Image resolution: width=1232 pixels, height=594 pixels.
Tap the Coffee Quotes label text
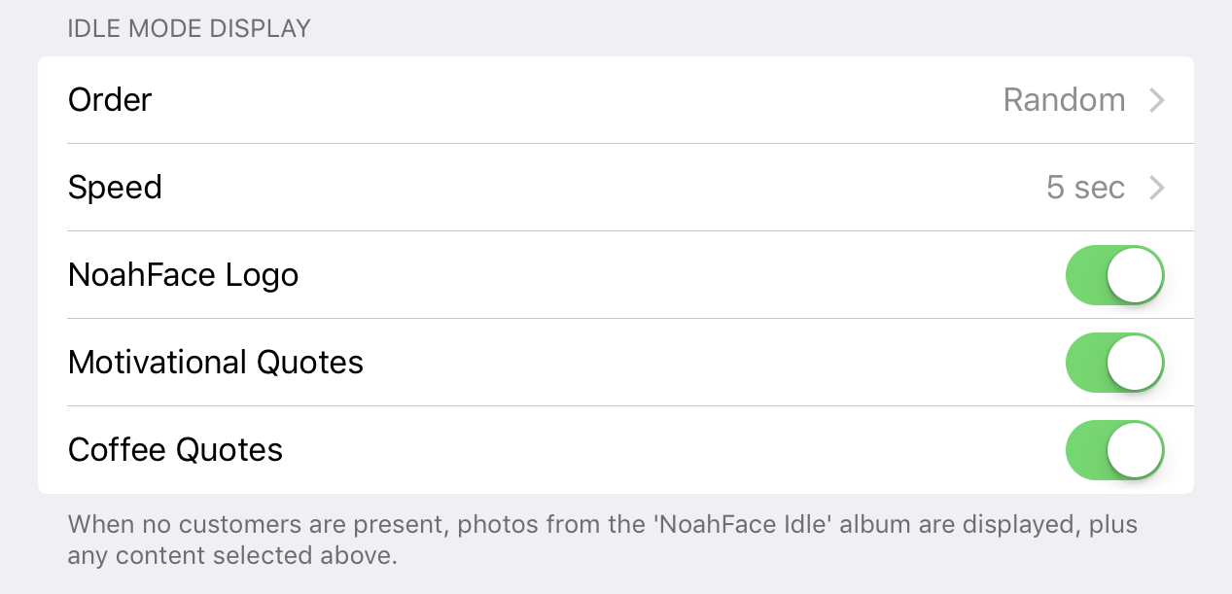tap(175, 450)
